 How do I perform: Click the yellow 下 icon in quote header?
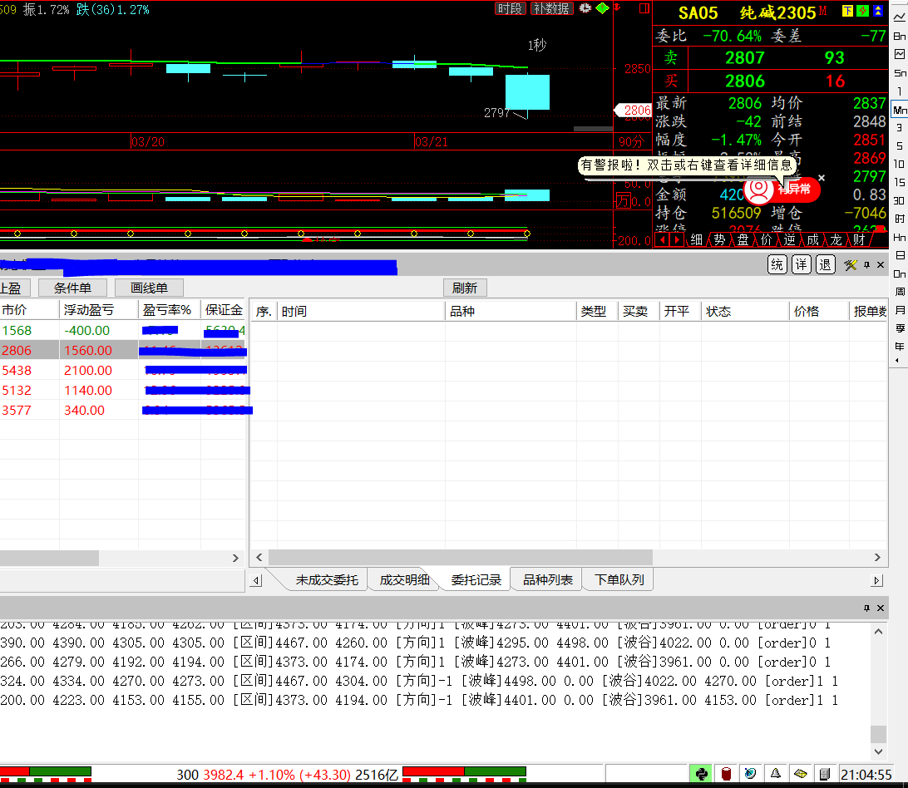[x=847, y=11]
